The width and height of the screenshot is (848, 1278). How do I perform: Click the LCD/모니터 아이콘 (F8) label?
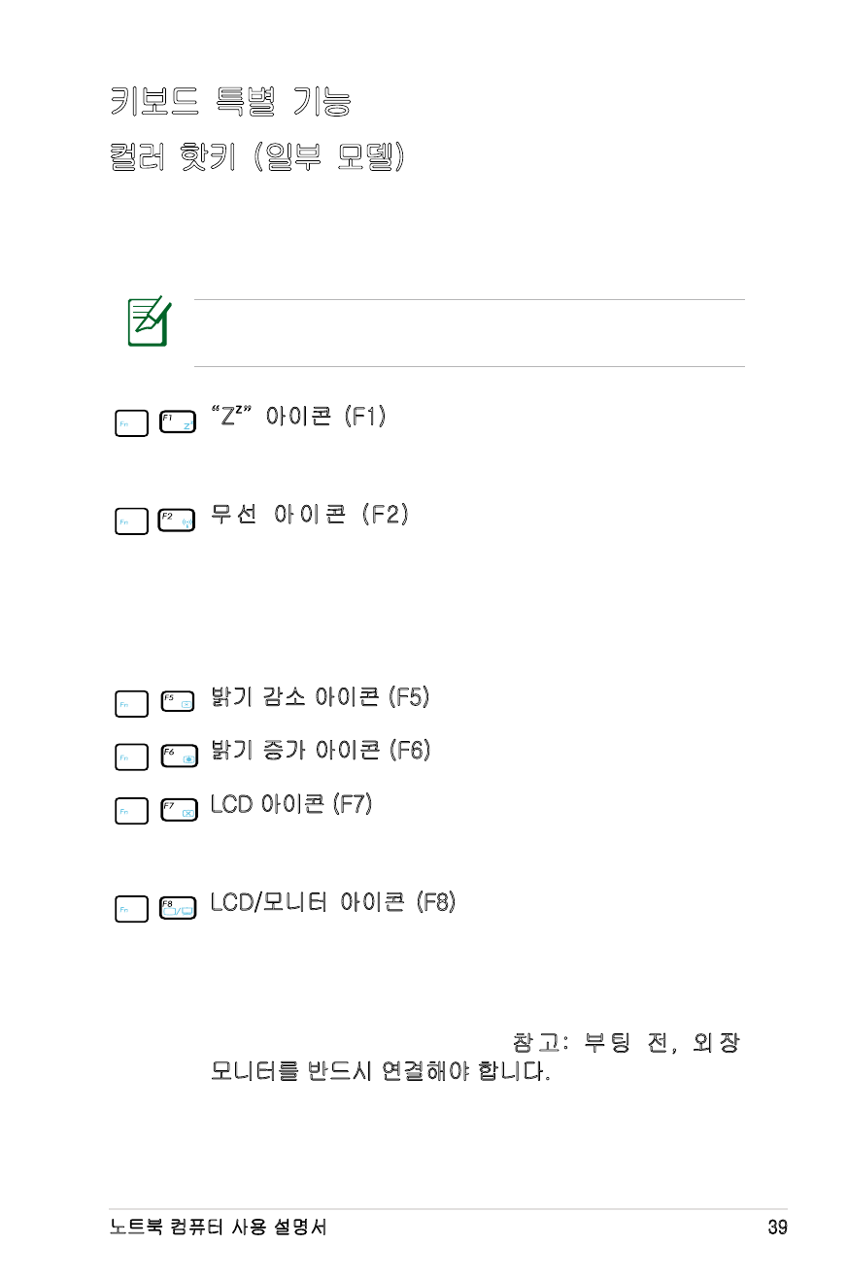click(x=333, y=902)
